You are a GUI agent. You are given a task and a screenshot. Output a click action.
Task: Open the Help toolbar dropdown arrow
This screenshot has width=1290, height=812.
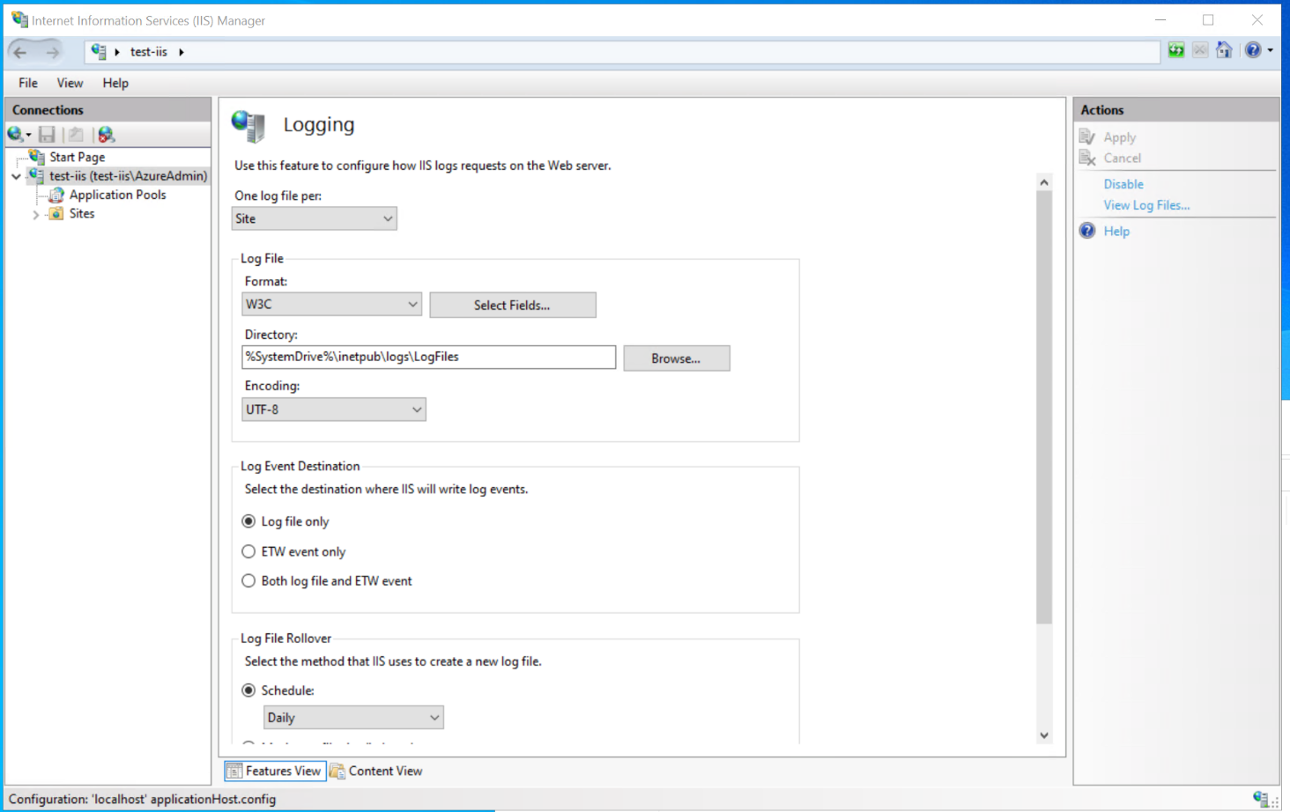point(1270,50)
